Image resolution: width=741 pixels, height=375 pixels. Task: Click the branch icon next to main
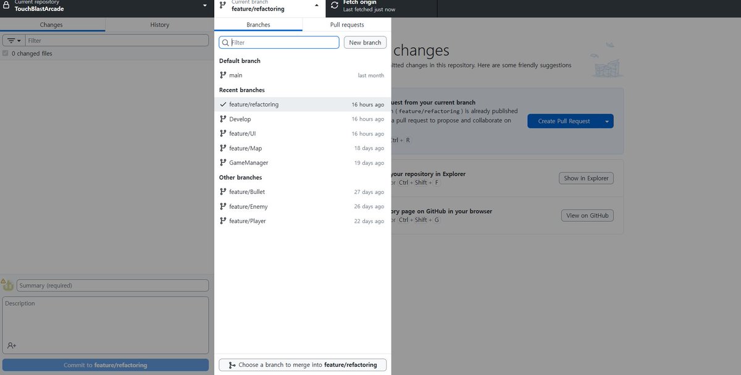[223, 75]
